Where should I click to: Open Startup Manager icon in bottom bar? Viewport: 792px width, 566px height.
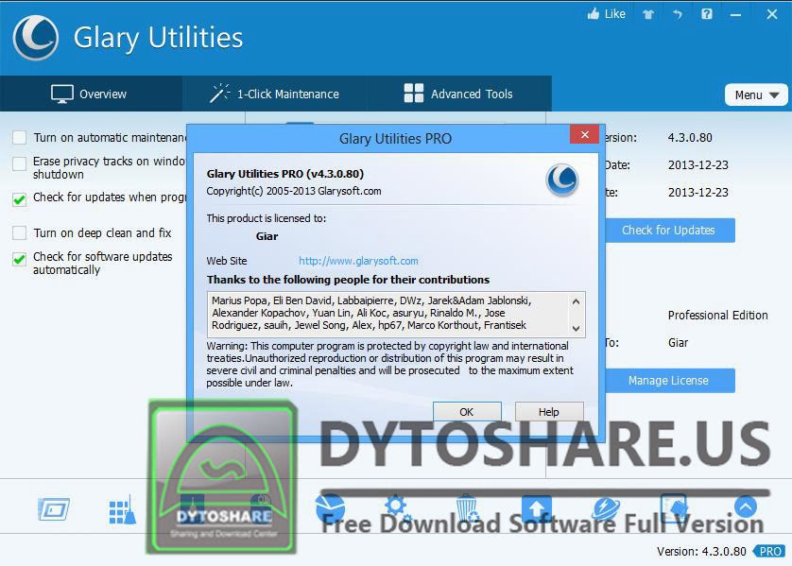pyautogui.click(x=54, y=509)
